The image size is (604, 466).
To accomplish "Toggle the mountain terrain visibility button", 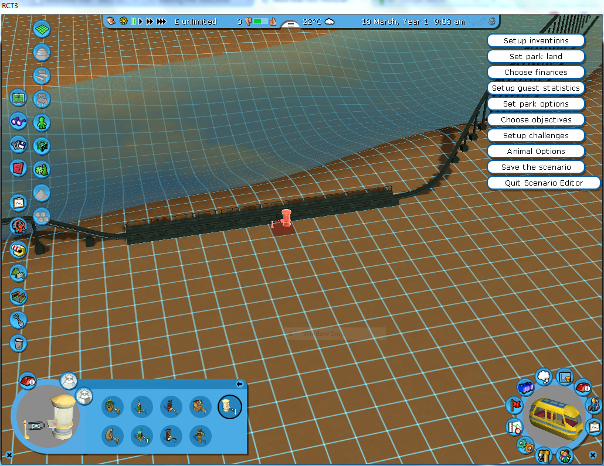I will coord(42,193).
